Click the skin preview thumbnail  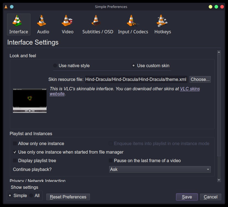[x=30, y=100]
